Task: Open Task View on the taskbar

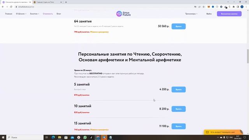Action: point(47,137)
